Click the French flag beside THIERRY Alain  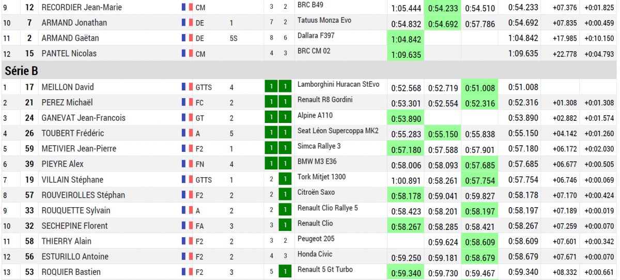pyautogui.click(x=187, y=241)
